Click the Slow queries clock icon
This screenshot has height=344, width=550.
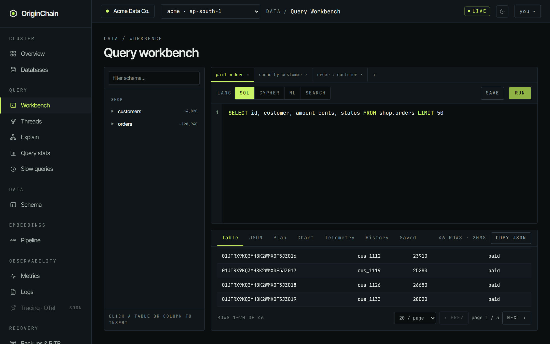click(13, 169)
